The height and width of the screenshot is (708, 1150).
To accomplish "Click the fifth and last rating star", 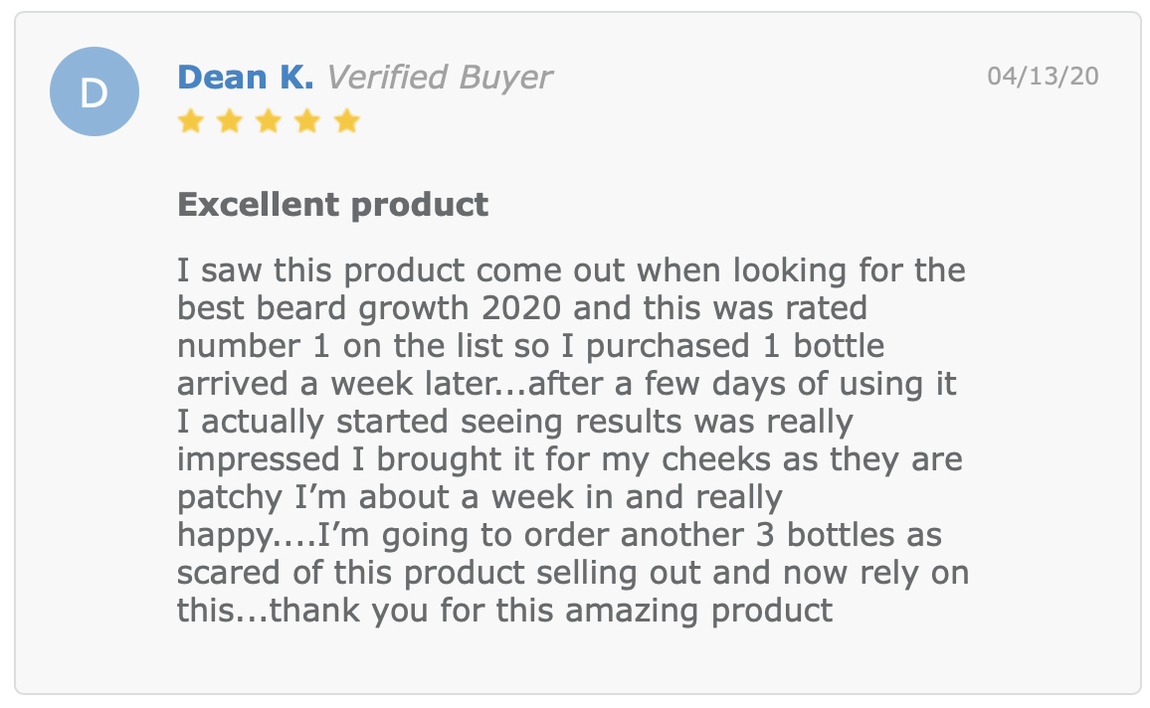I will tap(346, 121).
